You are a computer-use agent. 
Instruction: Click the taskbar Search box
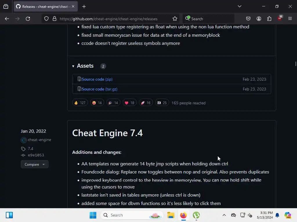pos(132,215)
